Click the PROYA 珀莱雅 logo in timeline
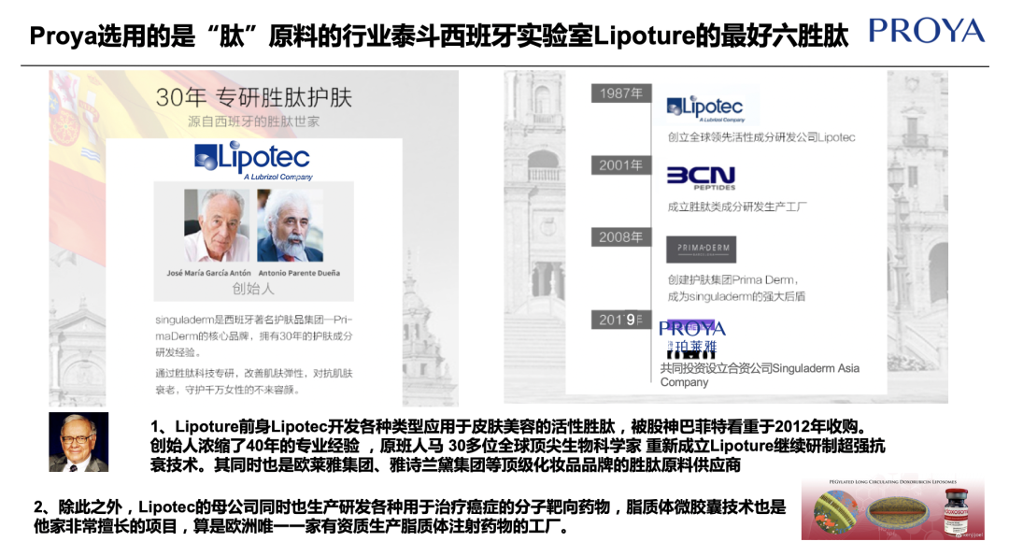Screen dimensions: 1009x556 coord(691,338)
